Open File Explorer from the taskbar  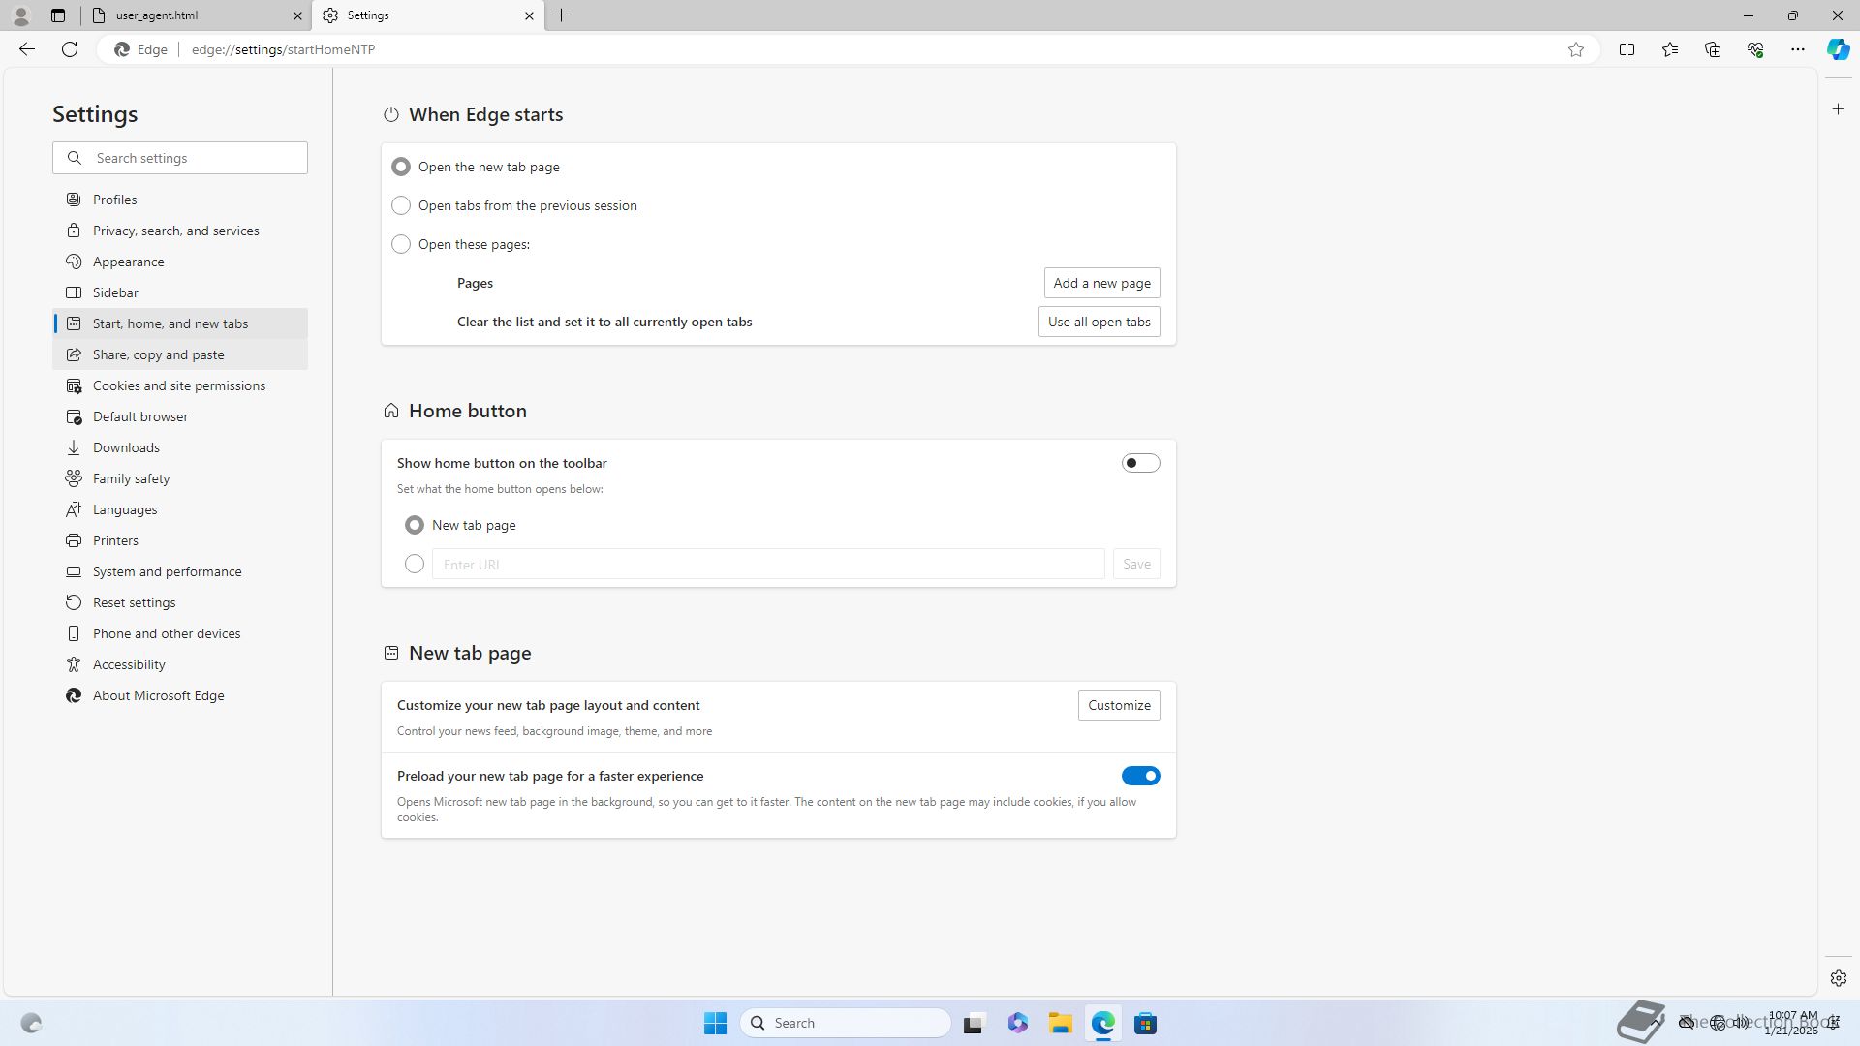tap(1060, 1024)
